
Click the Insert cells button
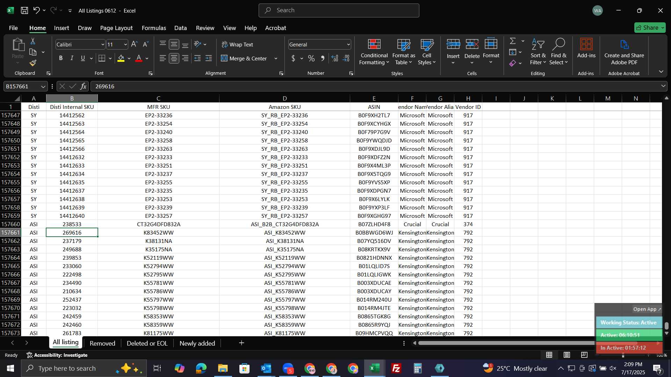pyautogui.click(x=453, y=51)
